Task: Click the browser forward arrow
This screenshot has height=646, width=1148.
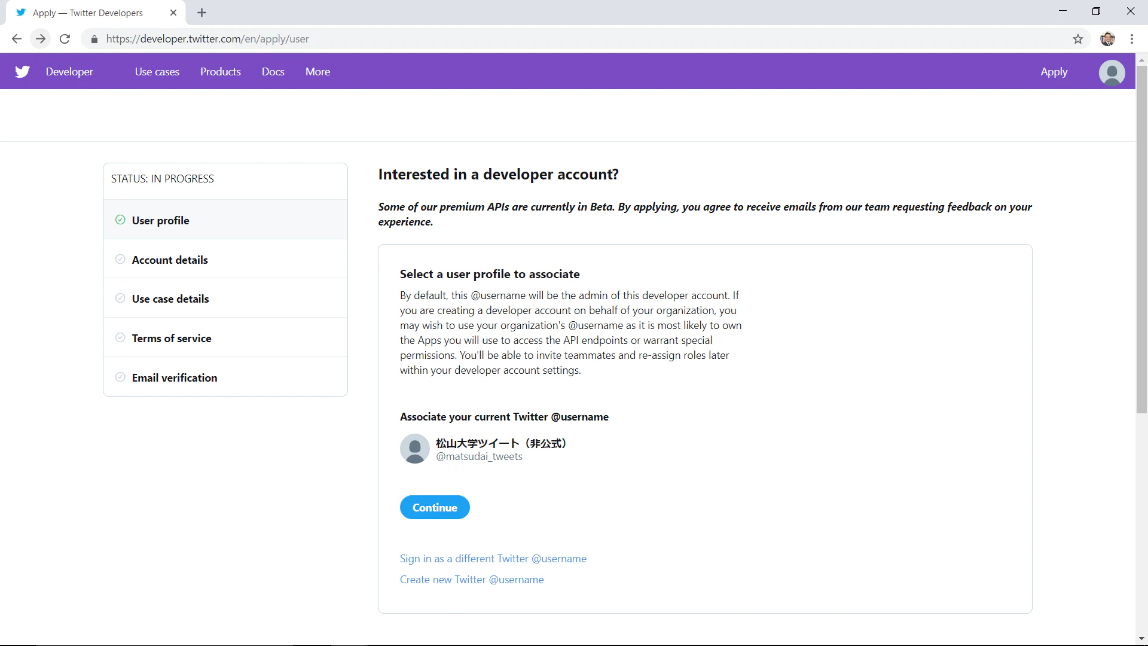Action: coord(41,39)
